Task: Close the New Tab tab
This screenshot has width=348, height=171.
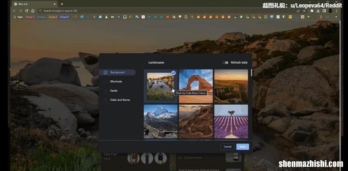Action: 55,4
